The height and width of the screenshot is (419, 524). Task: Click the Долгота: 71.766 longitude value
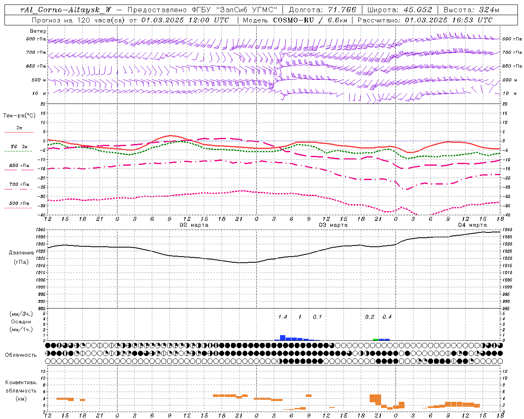tap(323, 10)
